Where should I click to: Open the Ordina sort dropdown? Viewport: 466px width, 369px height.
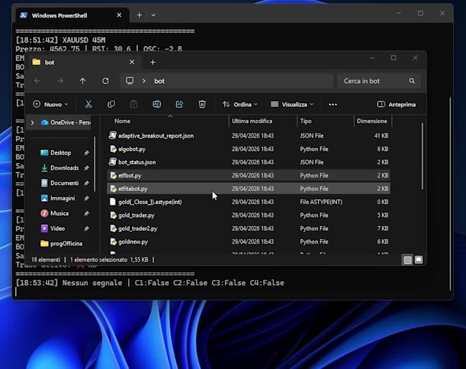click(240, 104)
